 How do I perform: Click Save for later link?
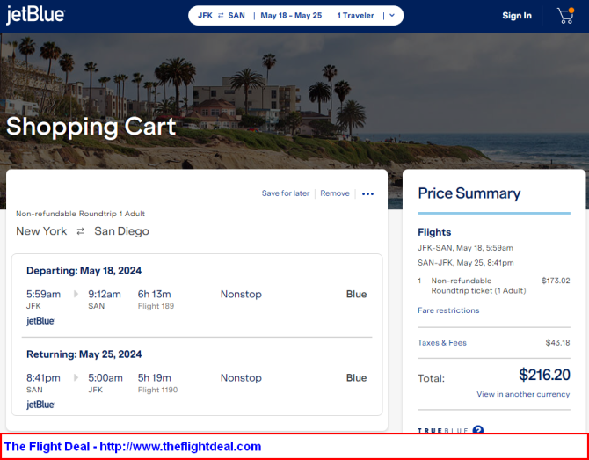(286, 193)
